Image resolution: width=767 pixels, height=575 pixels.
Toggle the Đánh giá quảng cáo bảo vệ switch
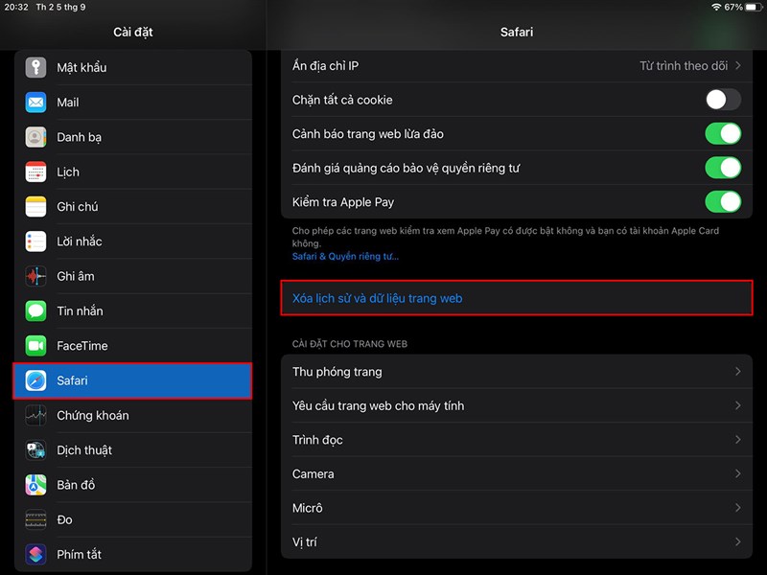[x=722, y=168]
